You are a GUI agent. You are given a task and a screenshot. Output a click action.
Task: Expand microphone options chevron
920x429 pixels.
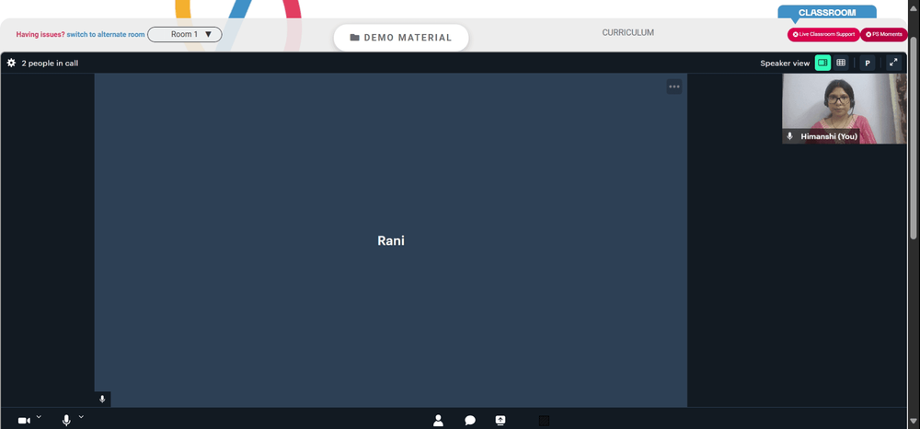[x=81, y=417]
